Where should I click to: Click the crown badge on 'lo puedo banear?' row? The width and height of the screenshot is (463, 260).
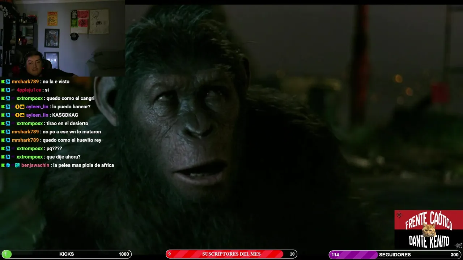[x=22, y=107]
